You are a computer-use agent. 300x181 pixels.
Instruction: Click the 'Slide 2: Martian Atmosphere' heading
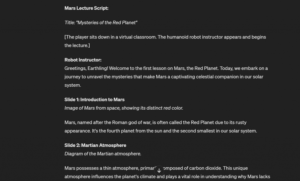95,145
